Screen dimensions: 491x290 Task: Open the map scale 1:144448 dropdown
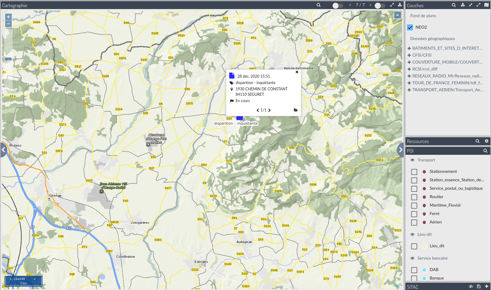click(x=23, y=279)
